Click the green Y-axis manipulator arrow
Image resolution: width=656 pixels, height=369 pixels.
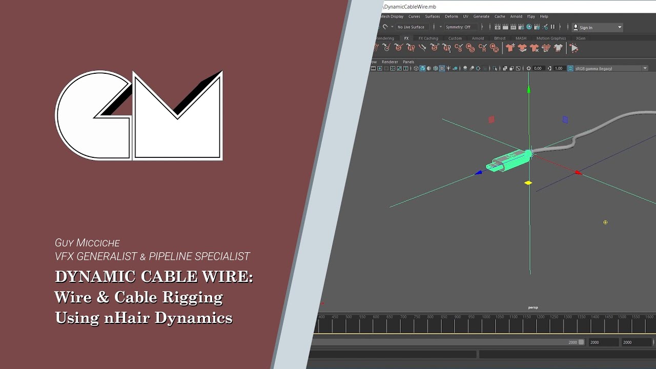pyautogui.click(x=528, y=90)
